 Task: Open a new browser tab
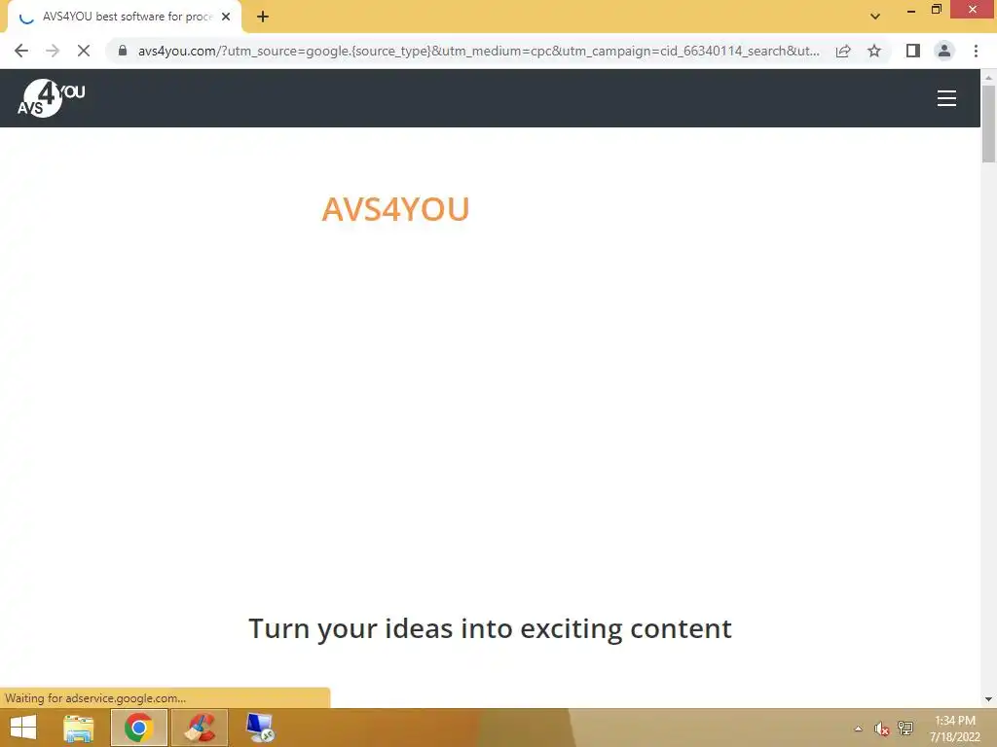tap(263, 18)
